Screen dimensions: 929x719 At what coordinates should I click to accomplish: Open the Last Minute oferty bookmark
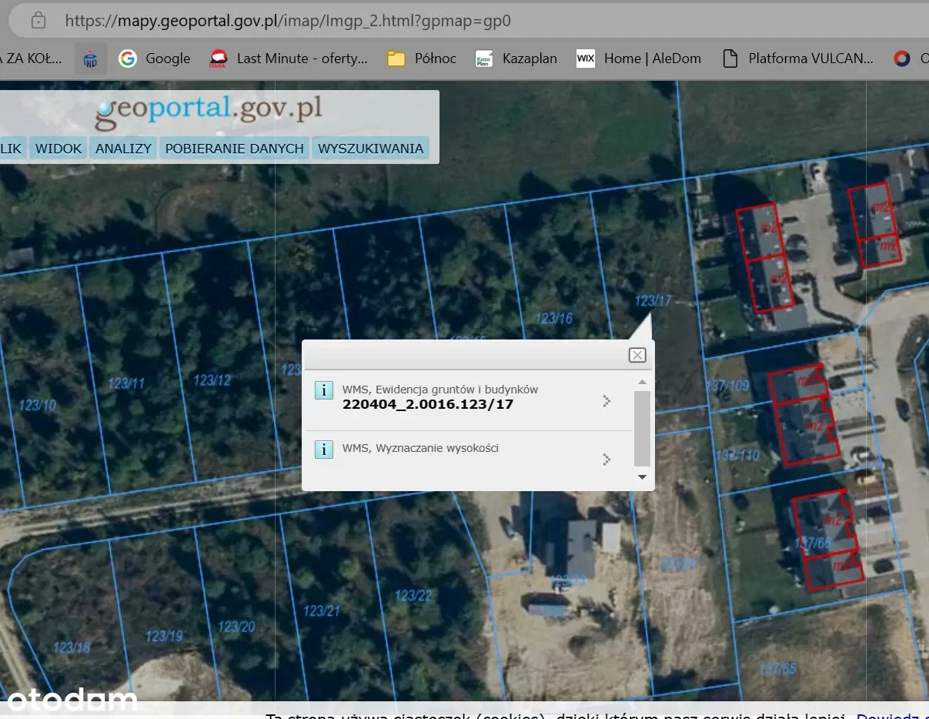tap(289, 59)
